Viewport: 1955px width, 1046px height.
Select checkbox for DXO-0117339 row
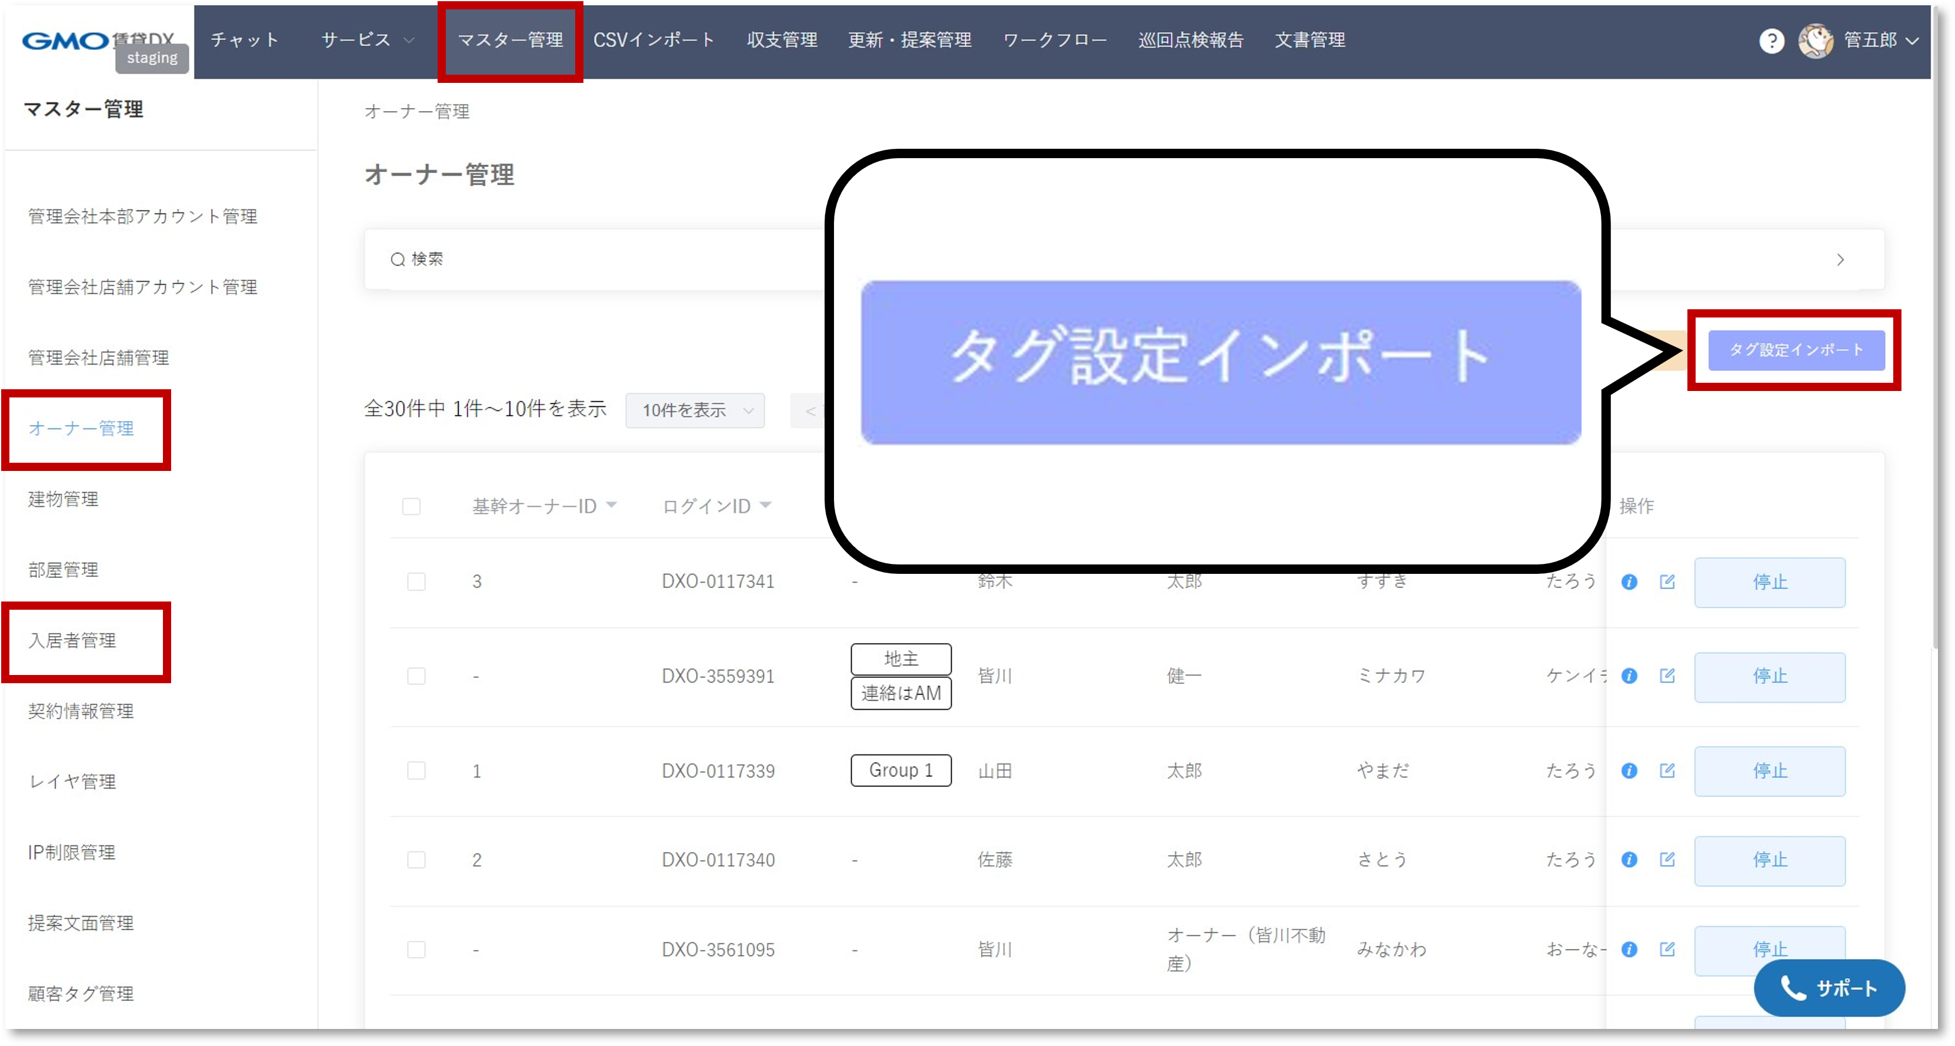pyautogui.click(x=416, y=771)
